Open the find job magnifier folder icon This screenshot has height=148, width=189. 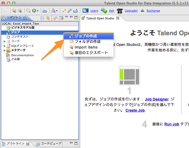28,11
